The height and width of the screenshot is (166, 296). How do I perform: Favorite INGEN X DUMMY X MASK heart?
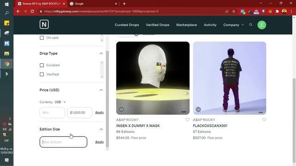tap(187, 120)
